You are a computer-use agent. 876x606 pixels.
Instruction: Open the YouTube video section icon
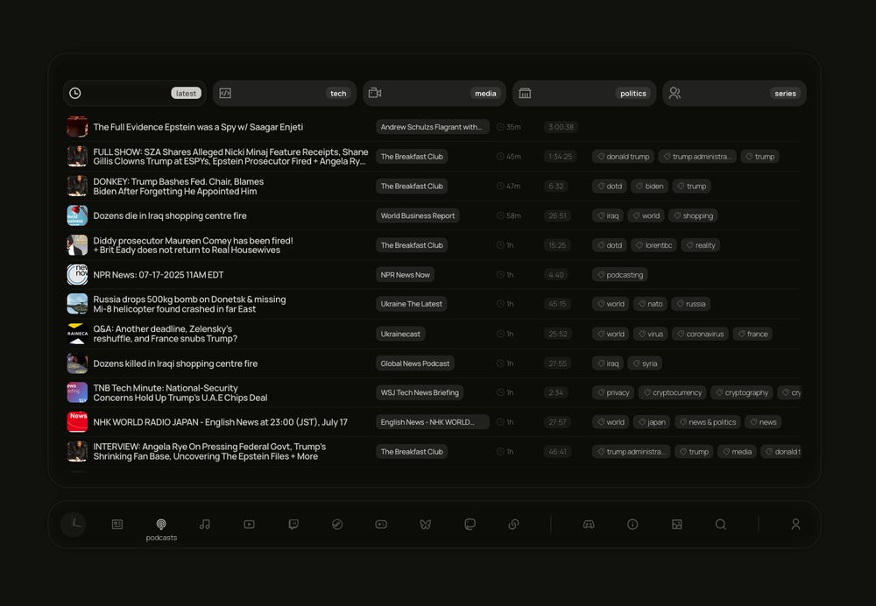(x=249, y=524)
